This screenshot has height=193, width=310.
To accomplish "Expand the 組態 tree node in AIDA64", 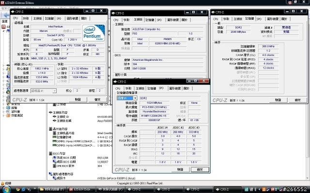I will (3, 108).
